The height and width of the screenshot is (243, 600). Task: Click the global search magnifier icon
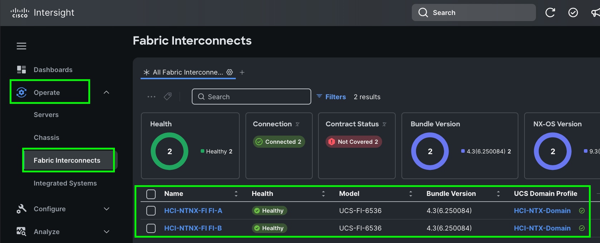tap(423, 12)
